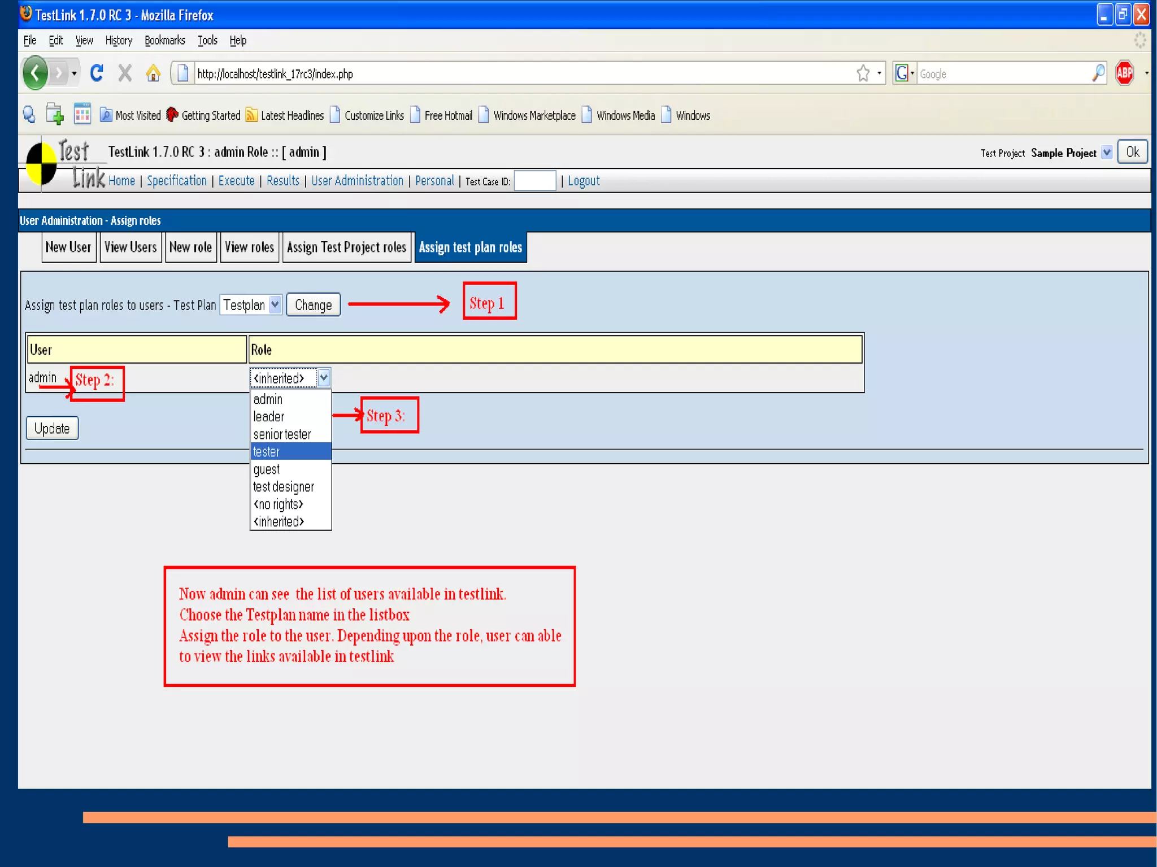Switch to the View roles tab
This screenshot has width=1157, height=867.
pyautogui.click(x=249, y=247)
